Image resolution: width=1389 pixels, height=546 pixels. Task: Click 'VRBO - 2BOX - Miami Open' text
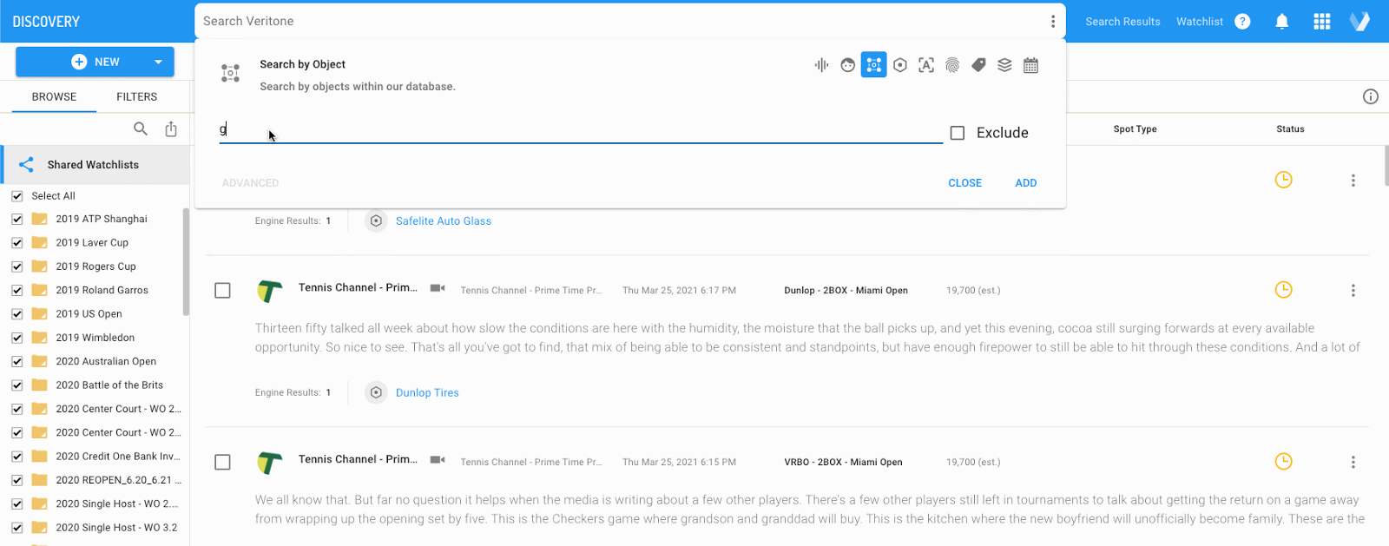[x=843, y=463]
